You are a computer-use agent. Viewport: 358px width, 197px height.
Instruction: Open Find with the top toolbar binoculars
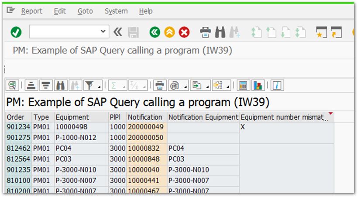[x=220, y=32]
